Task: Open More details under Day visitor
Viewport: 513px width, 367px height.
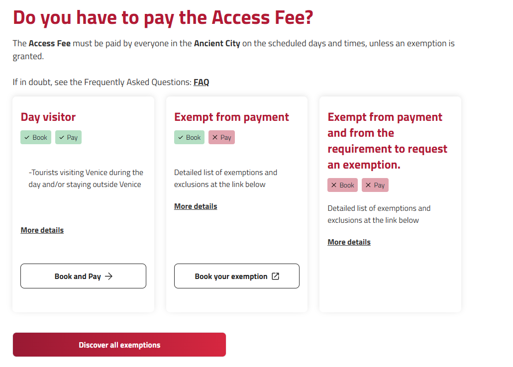Action: click(x=42, y=230)
